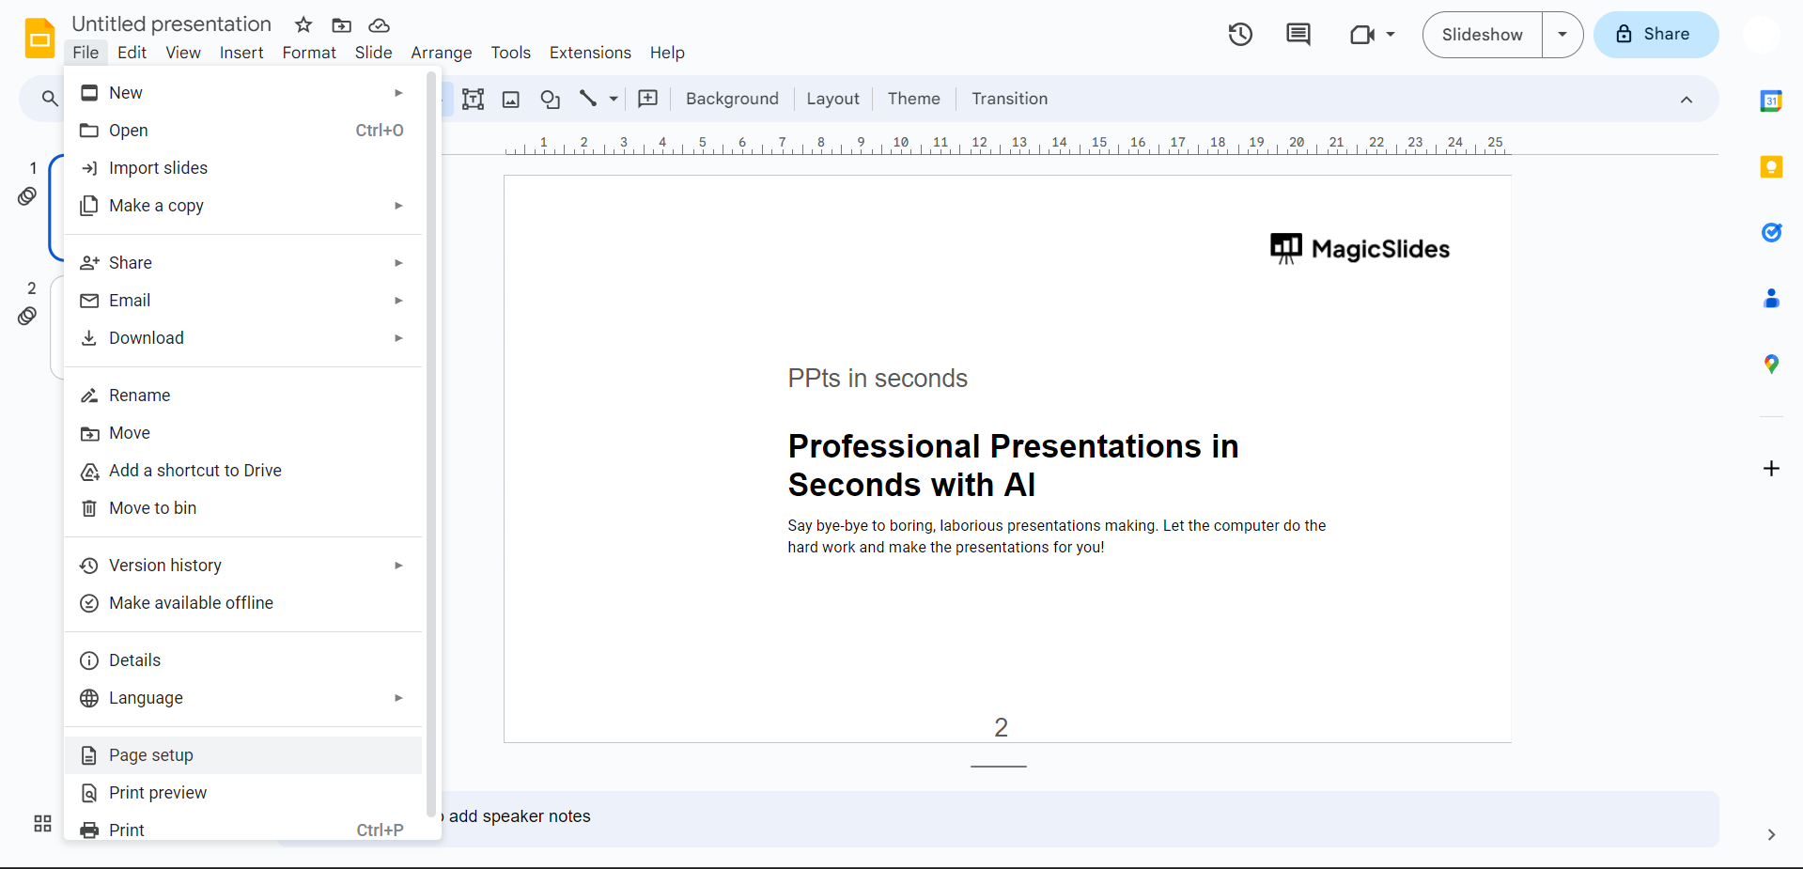
Task: Click the insert image icon
Action: coord(511,99)
